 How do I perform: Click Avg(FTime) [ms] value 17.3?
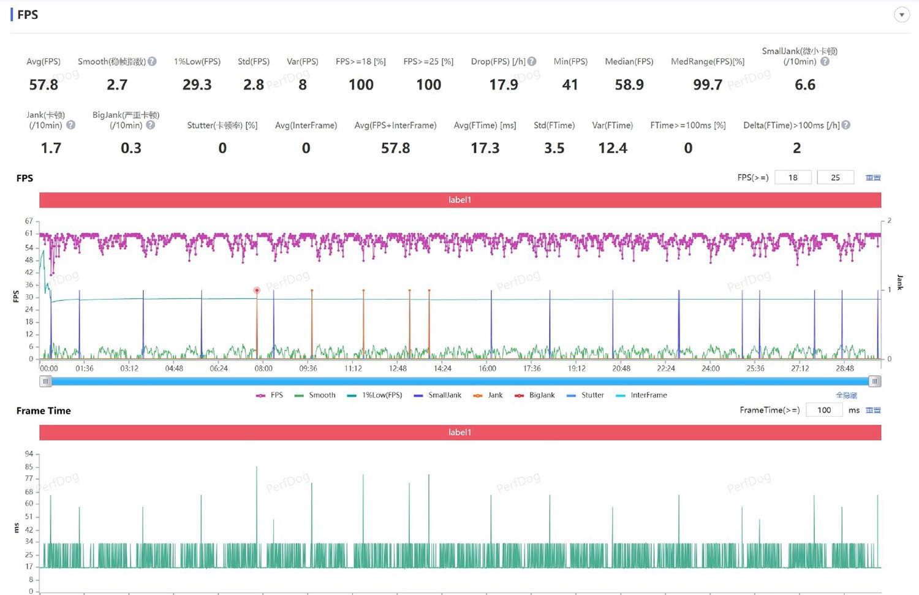point(485,148)
